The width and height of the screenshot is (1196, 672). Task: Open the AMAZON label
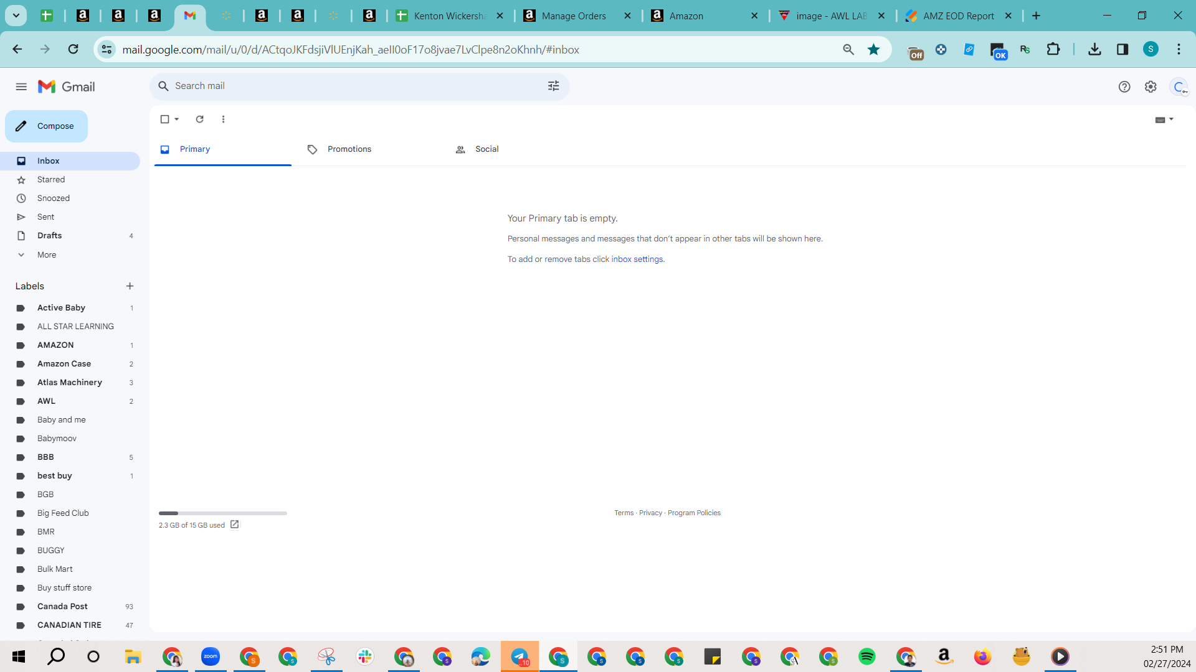70,345
